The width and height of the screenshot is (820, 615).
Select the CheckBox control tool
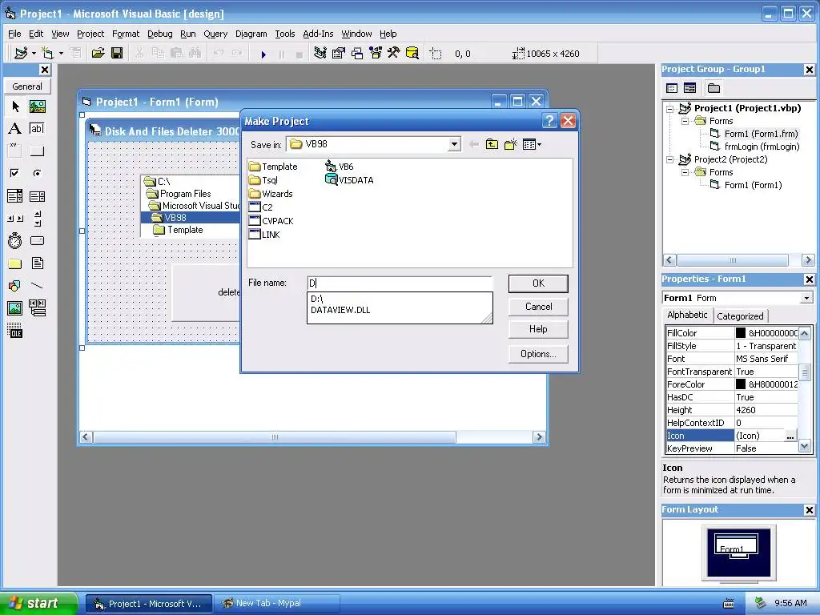(15, 173)
